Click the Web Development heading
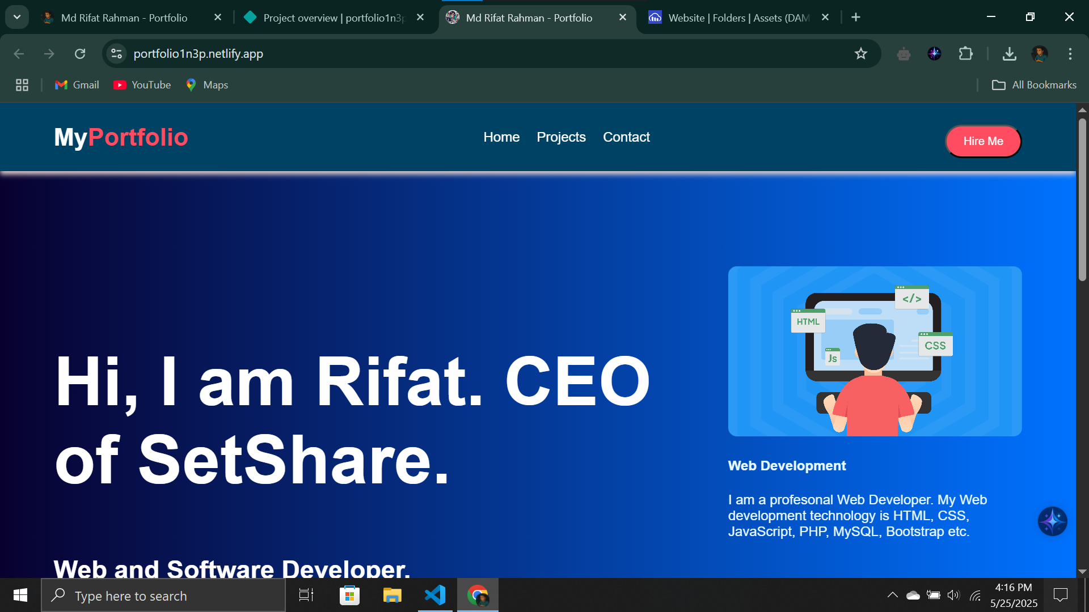1089x612 pixels. (787, 466)
